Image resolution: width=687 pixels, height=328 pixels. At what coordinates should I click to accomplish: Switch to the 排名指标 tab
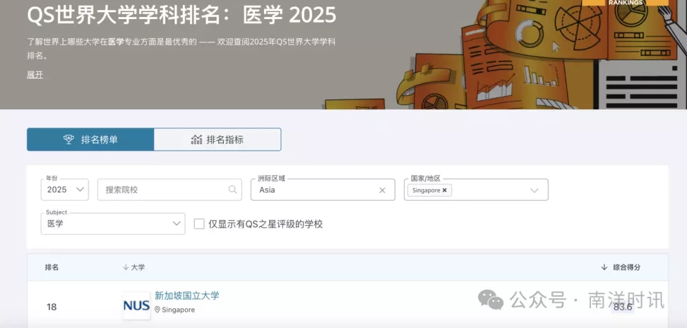218,140
